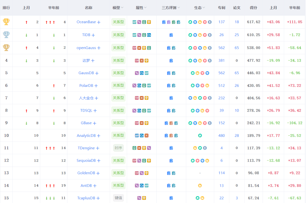Click the HP attribute icon in OceanBase row
The width and height of the screenshot is (306, 203).
tap(134, 22)
